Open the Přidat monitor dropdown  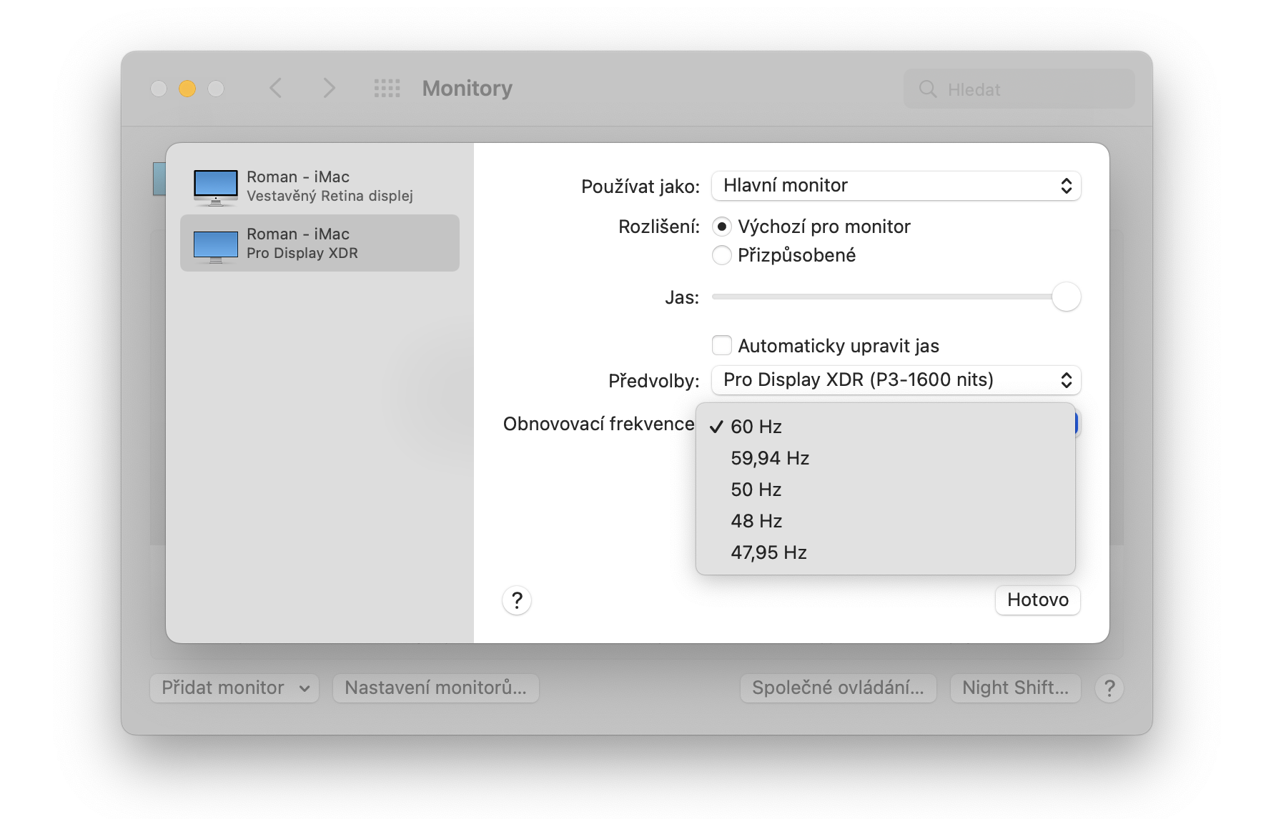click(234, 688)
